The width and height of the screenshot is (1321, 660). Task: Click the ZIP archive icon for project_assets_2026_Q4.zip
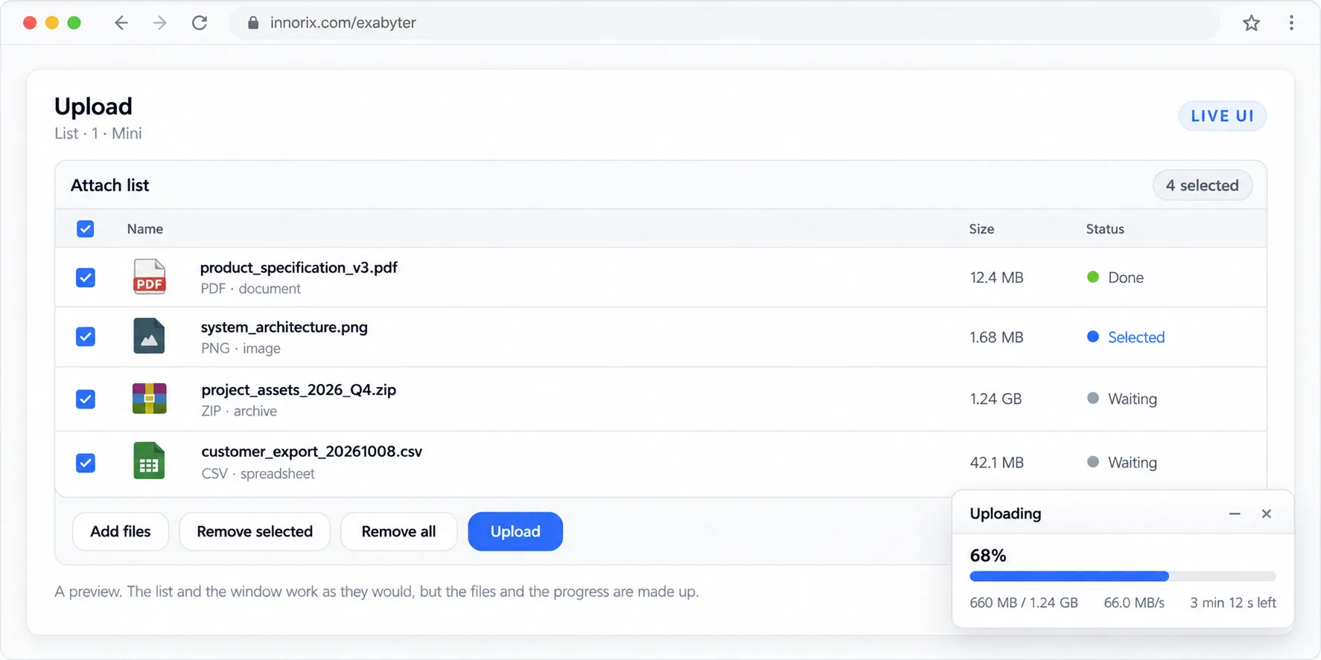(x=149, y=399)
